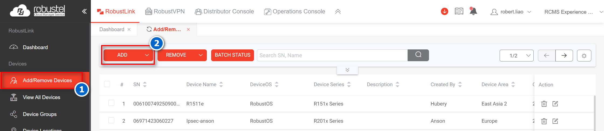The width and height of the screenshot is (604, 131).
Task: Click the BATCH STATUS button
Action: (x=232, y=55)
